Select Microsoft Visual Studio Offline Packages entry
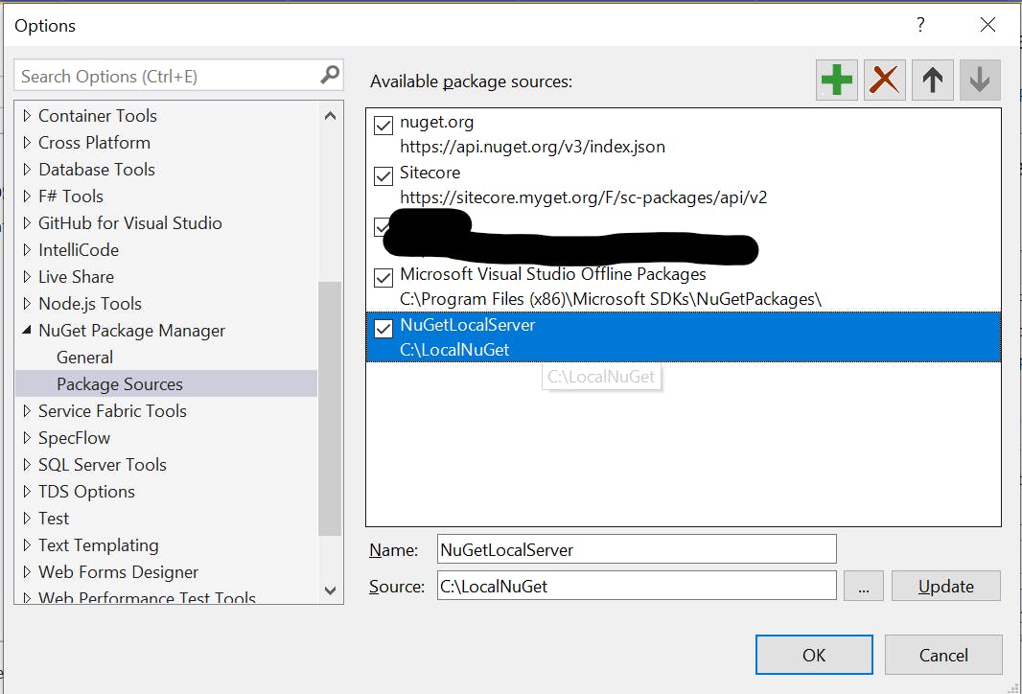1022x694 pixels. coord(683,287)
